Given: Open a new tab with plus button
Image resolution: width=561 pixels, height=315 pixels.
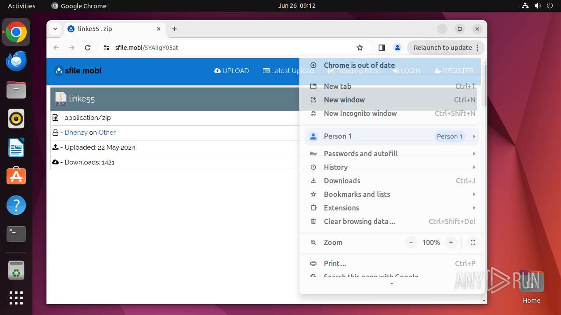Looking at the screenshot, I should 174,29.
